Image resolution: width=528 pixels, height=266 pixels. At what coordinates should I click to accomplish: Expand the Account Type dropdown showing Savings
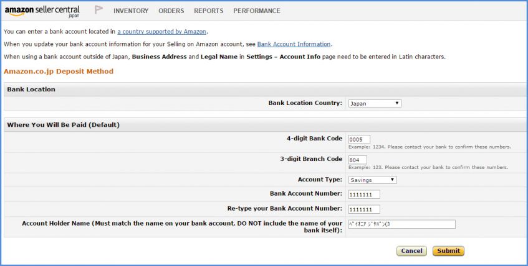pos(372,180)
